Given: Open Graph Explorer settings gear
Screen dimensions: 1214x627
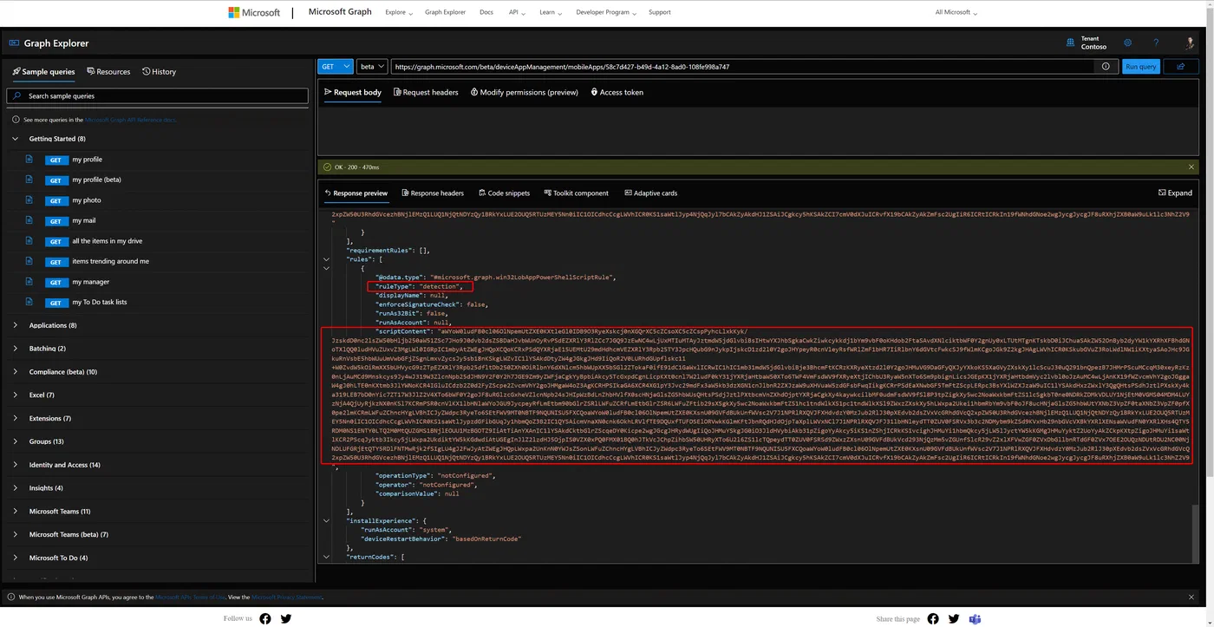Looking at the screenshot, I should (1128, 42).
